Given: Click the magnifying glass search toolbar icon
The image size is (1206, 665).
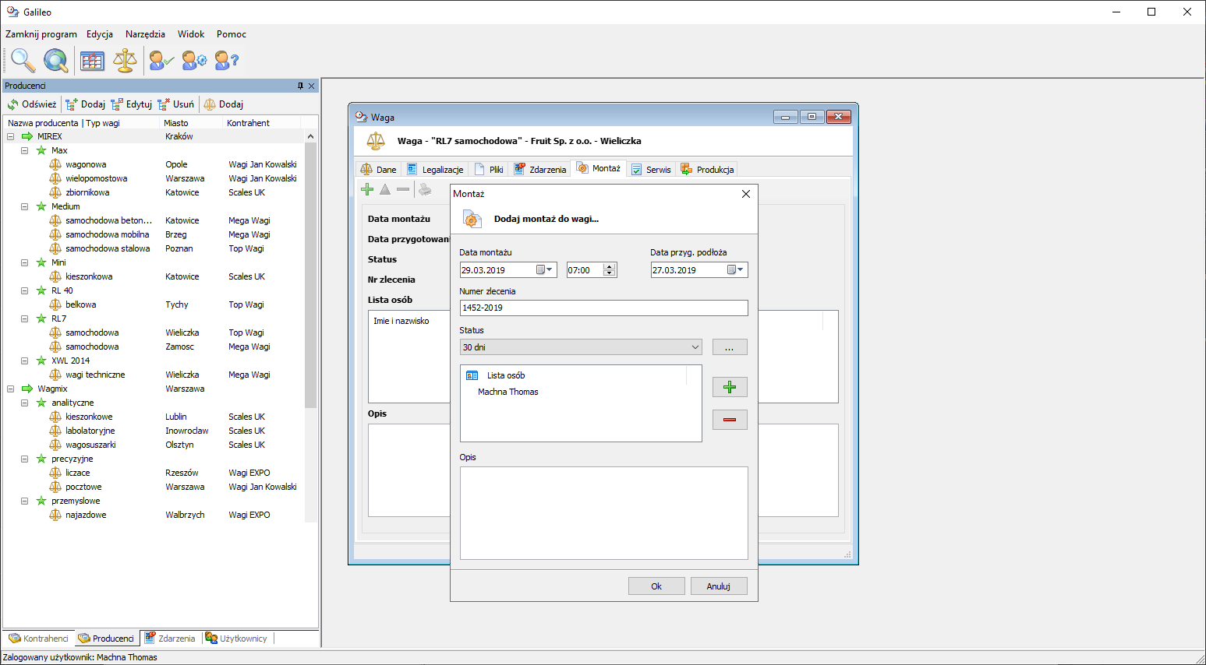Looking at the screenshot, I should click(x=23, y=60).
